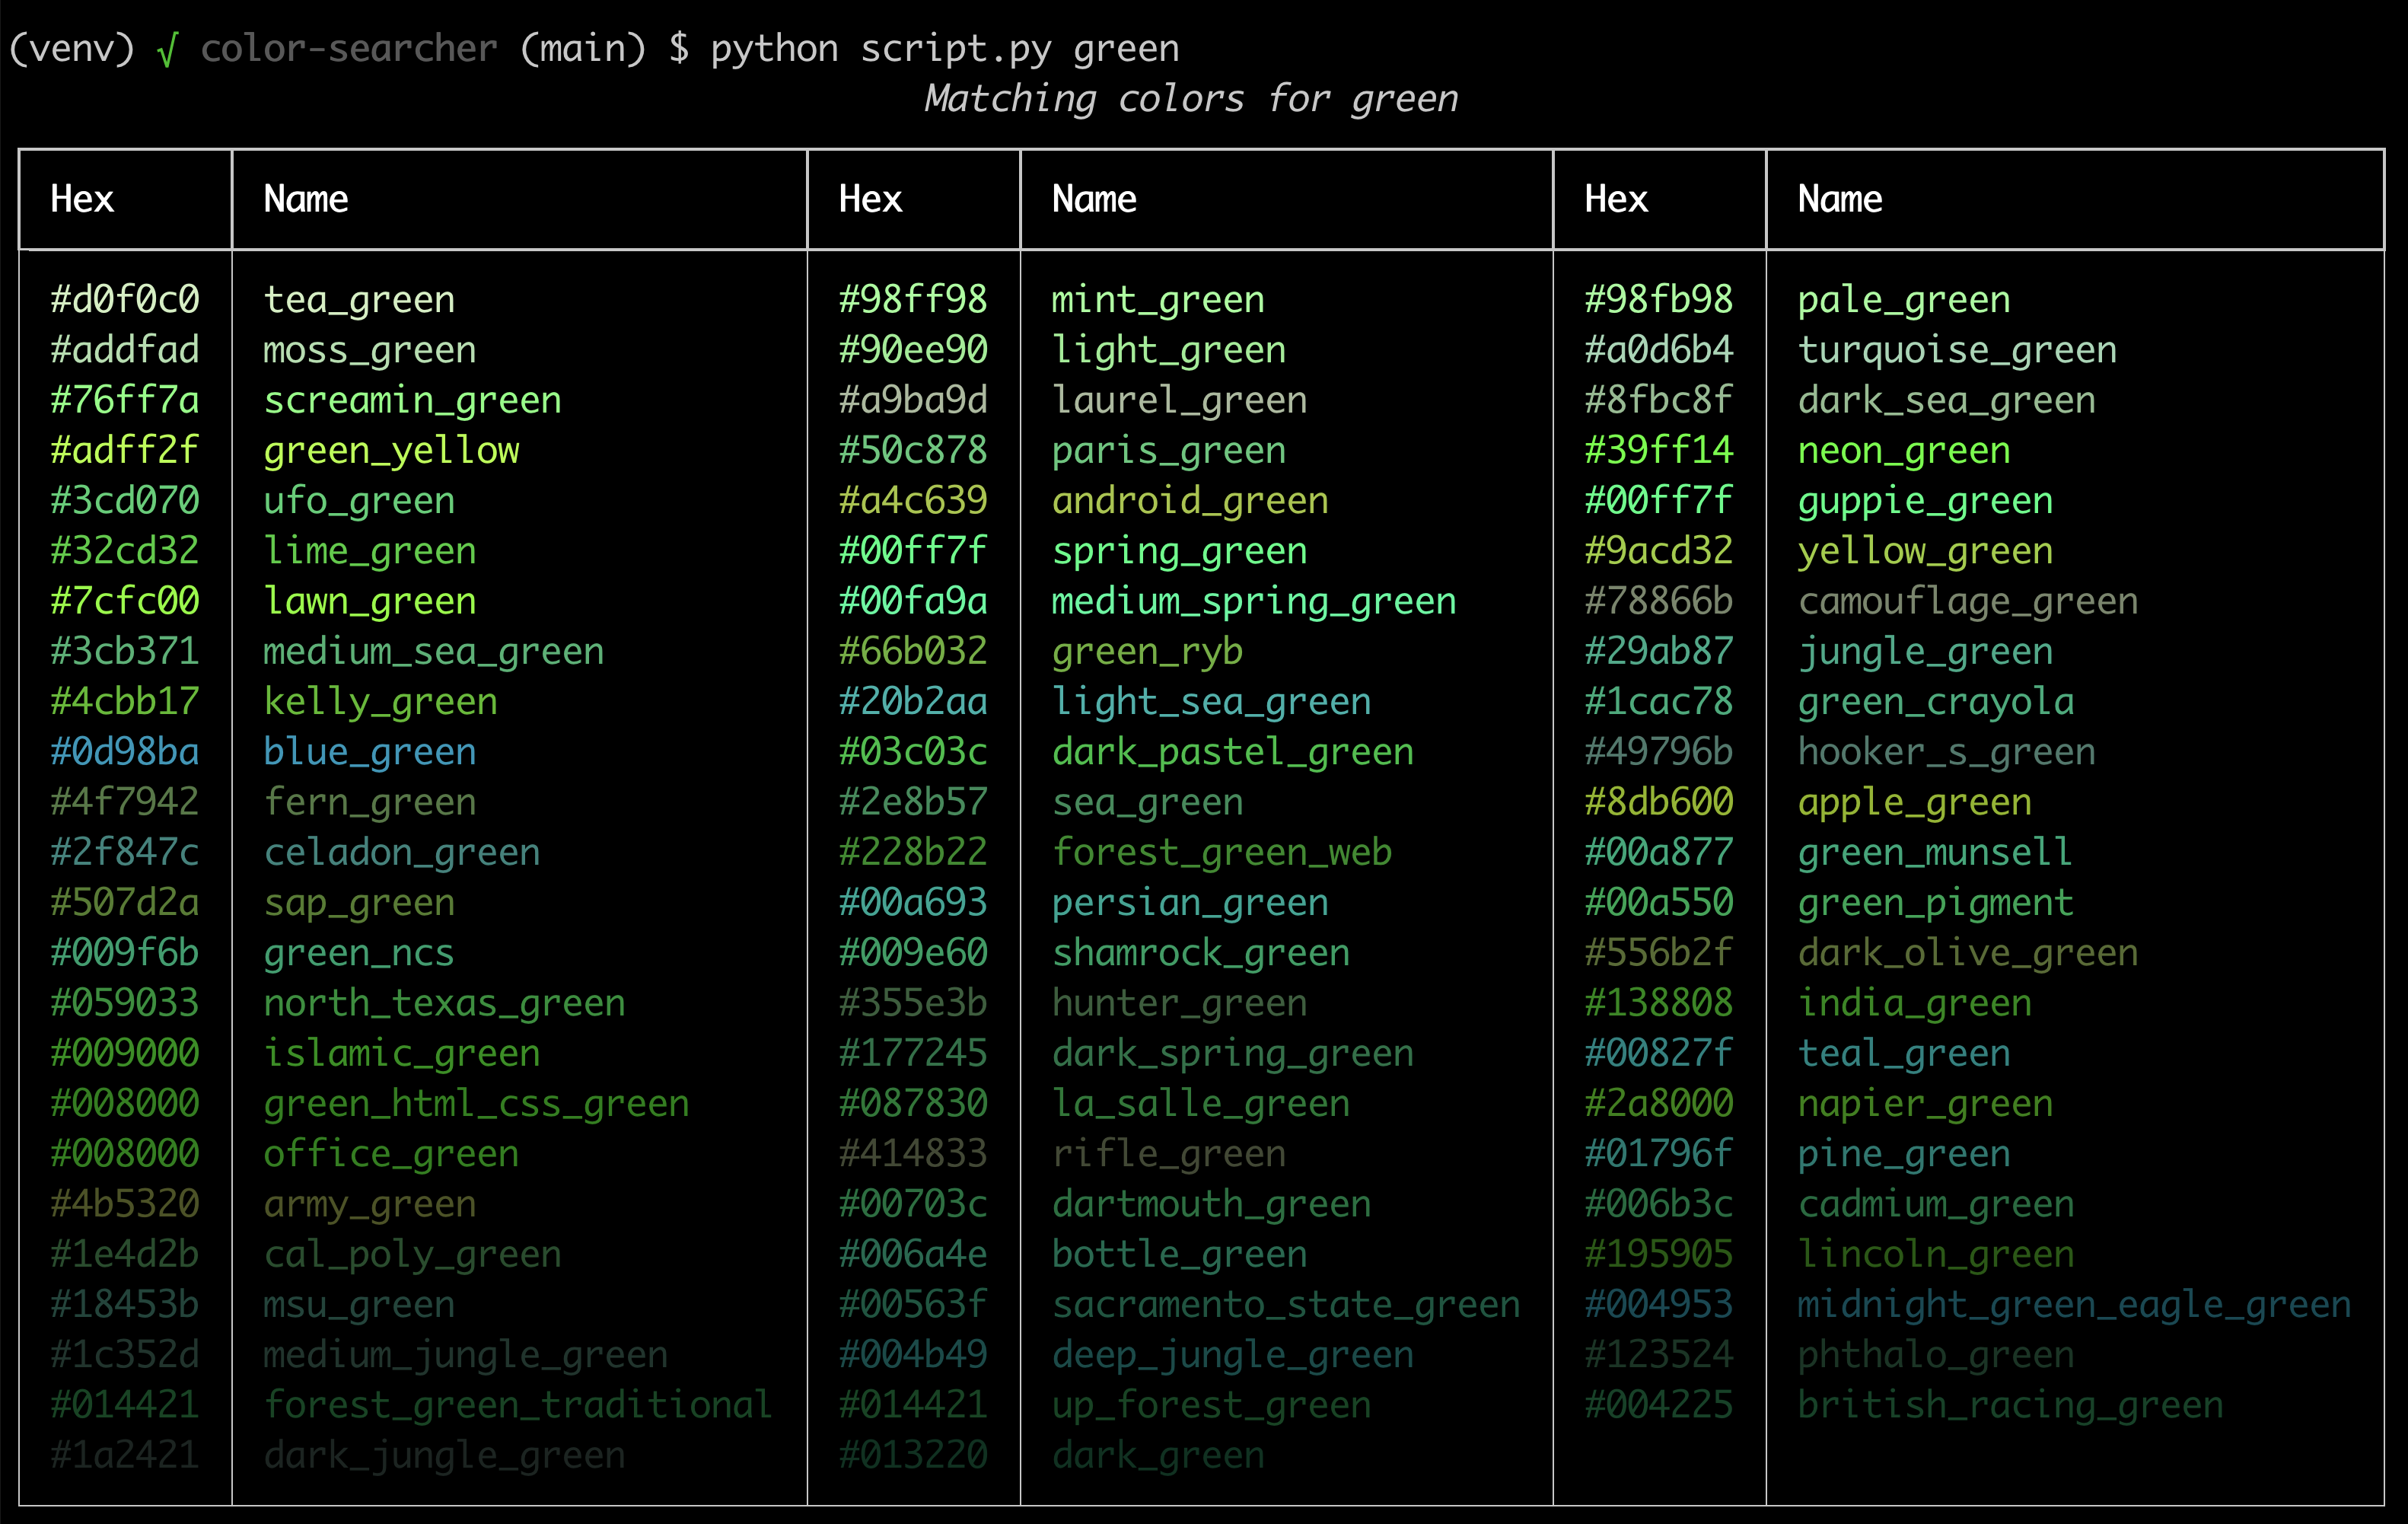
Task: Click the hex code #0d98ba
Action: click(125, 752)
